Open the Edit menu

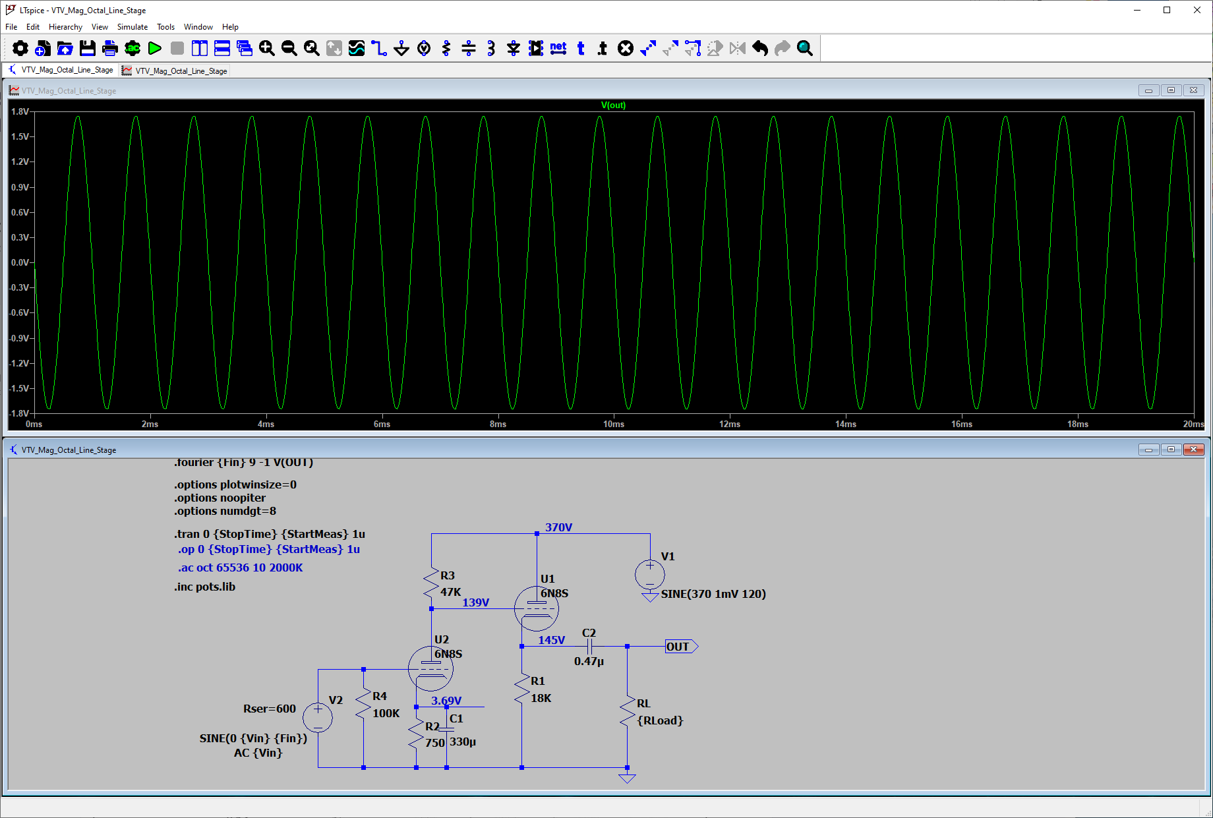(x=33, y=27)
